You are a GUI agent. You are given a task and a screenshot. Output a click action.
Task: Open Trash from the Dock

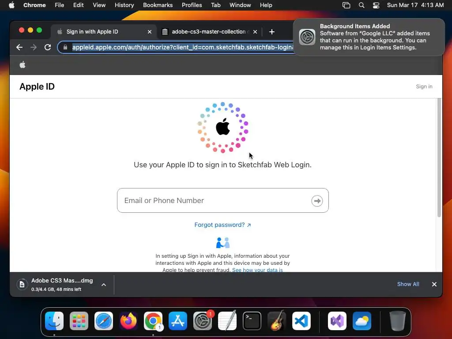click(398, 321)
